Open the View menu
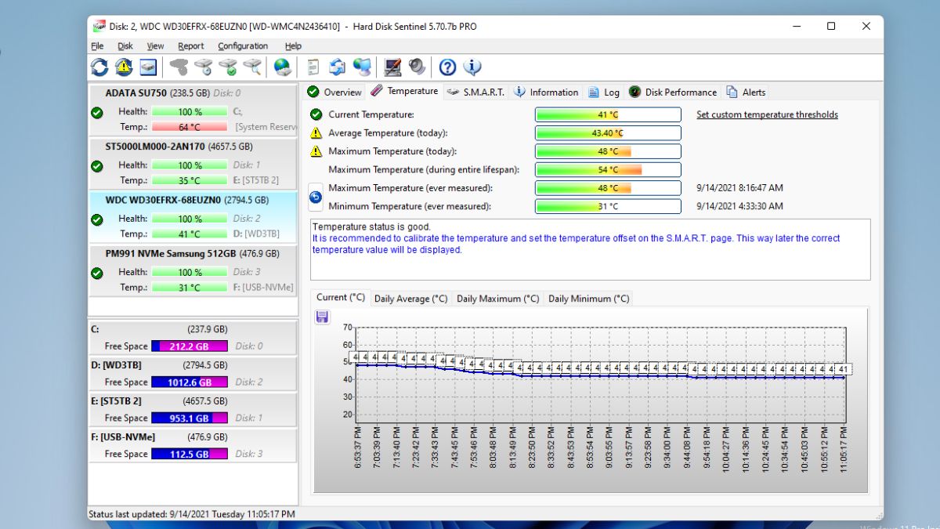 (155, 46)
